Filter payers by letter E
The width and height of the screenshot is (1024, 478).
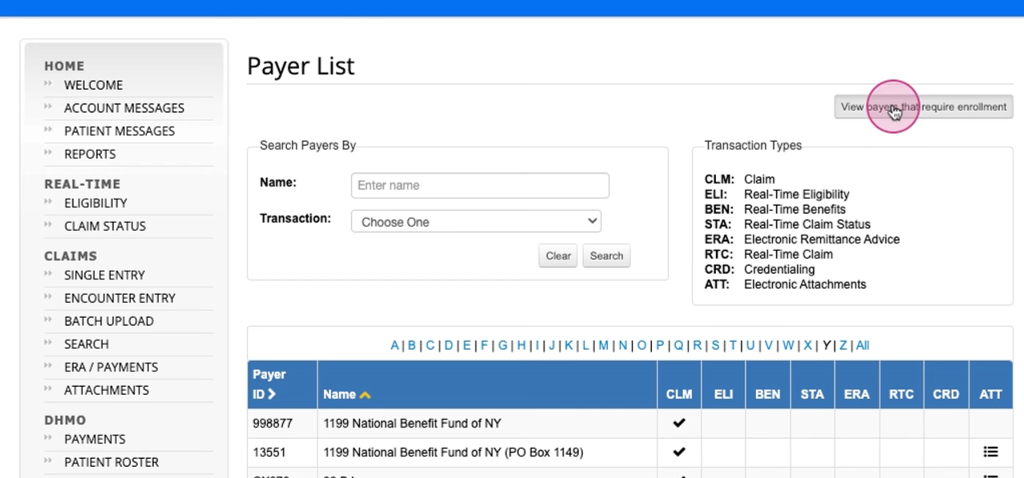(466, 346)
